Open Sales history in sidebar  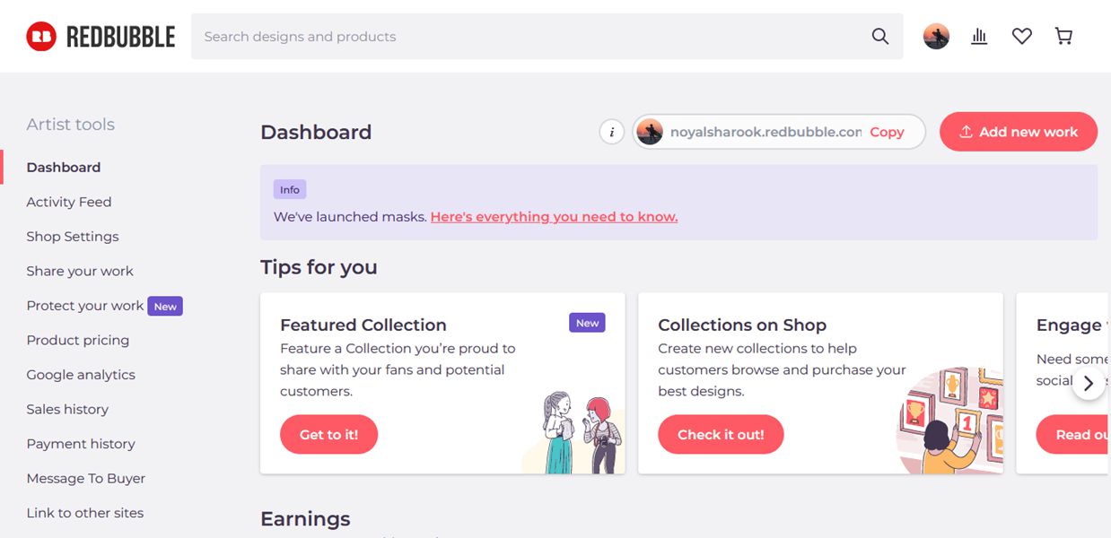click(x=67, y=409)
